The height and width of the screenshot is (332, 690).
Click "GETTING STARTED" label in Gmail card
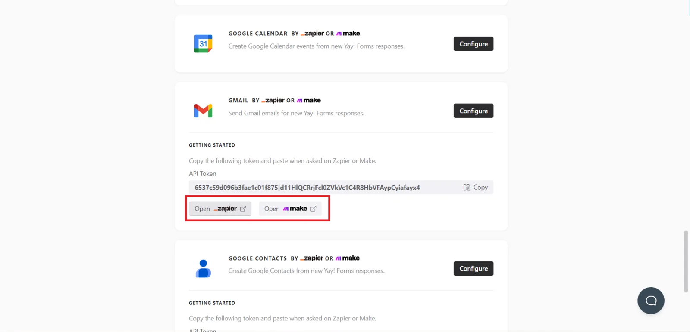click(212, 145)
